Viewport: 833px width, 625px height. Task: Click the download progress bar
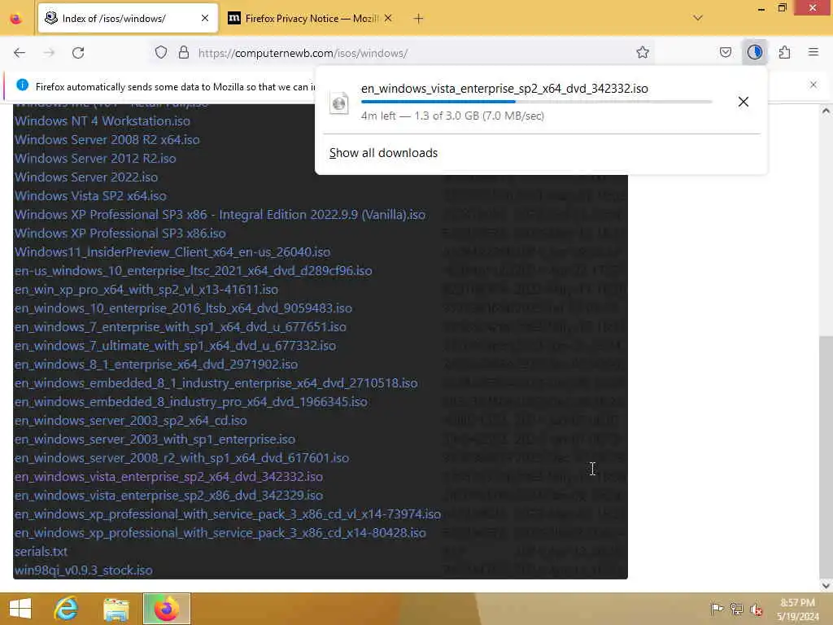(x=537, y=101)
